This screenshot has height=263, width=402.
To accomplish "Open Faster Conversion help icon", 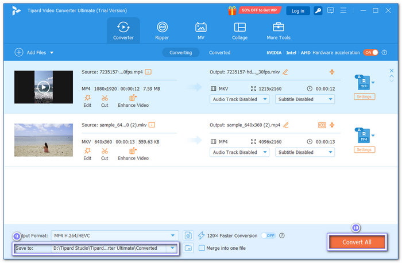I will click(x=282, y=235).
